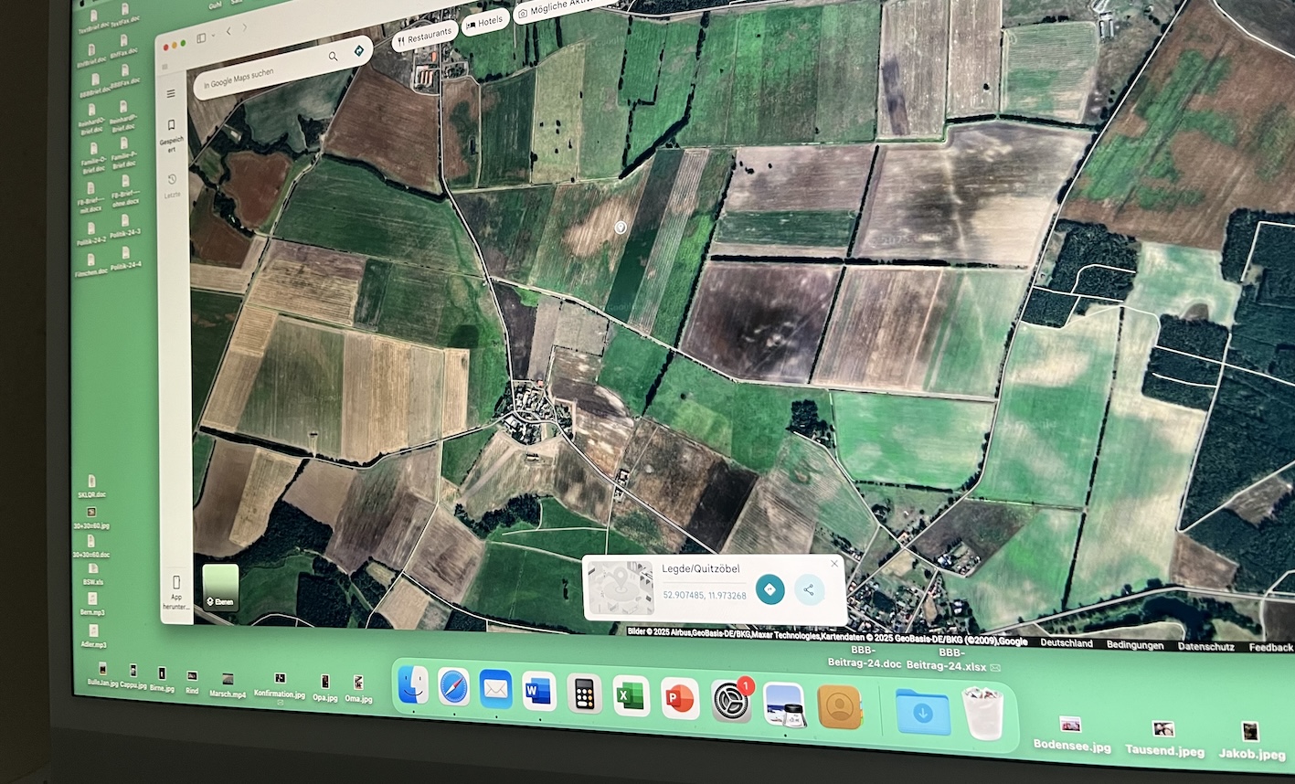1295x784 pixels.
Task: Open the Datenschutz footer link
Action: click(1206, 646)
